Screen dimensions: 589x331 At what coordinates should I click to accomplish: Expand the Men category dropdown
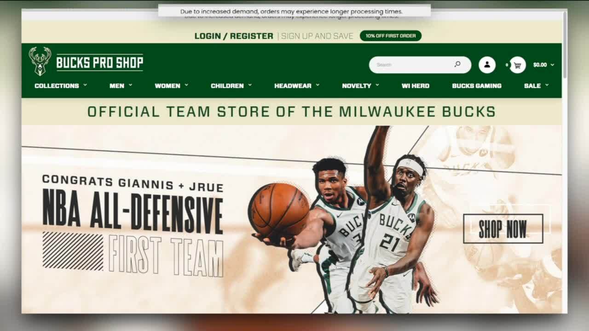click(x=121, y=86)
